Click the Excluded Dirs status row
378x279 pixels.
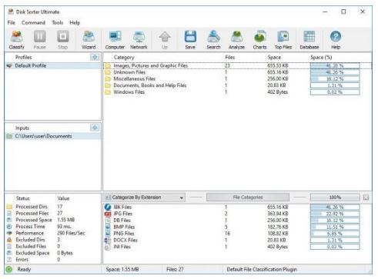[52, 240]
